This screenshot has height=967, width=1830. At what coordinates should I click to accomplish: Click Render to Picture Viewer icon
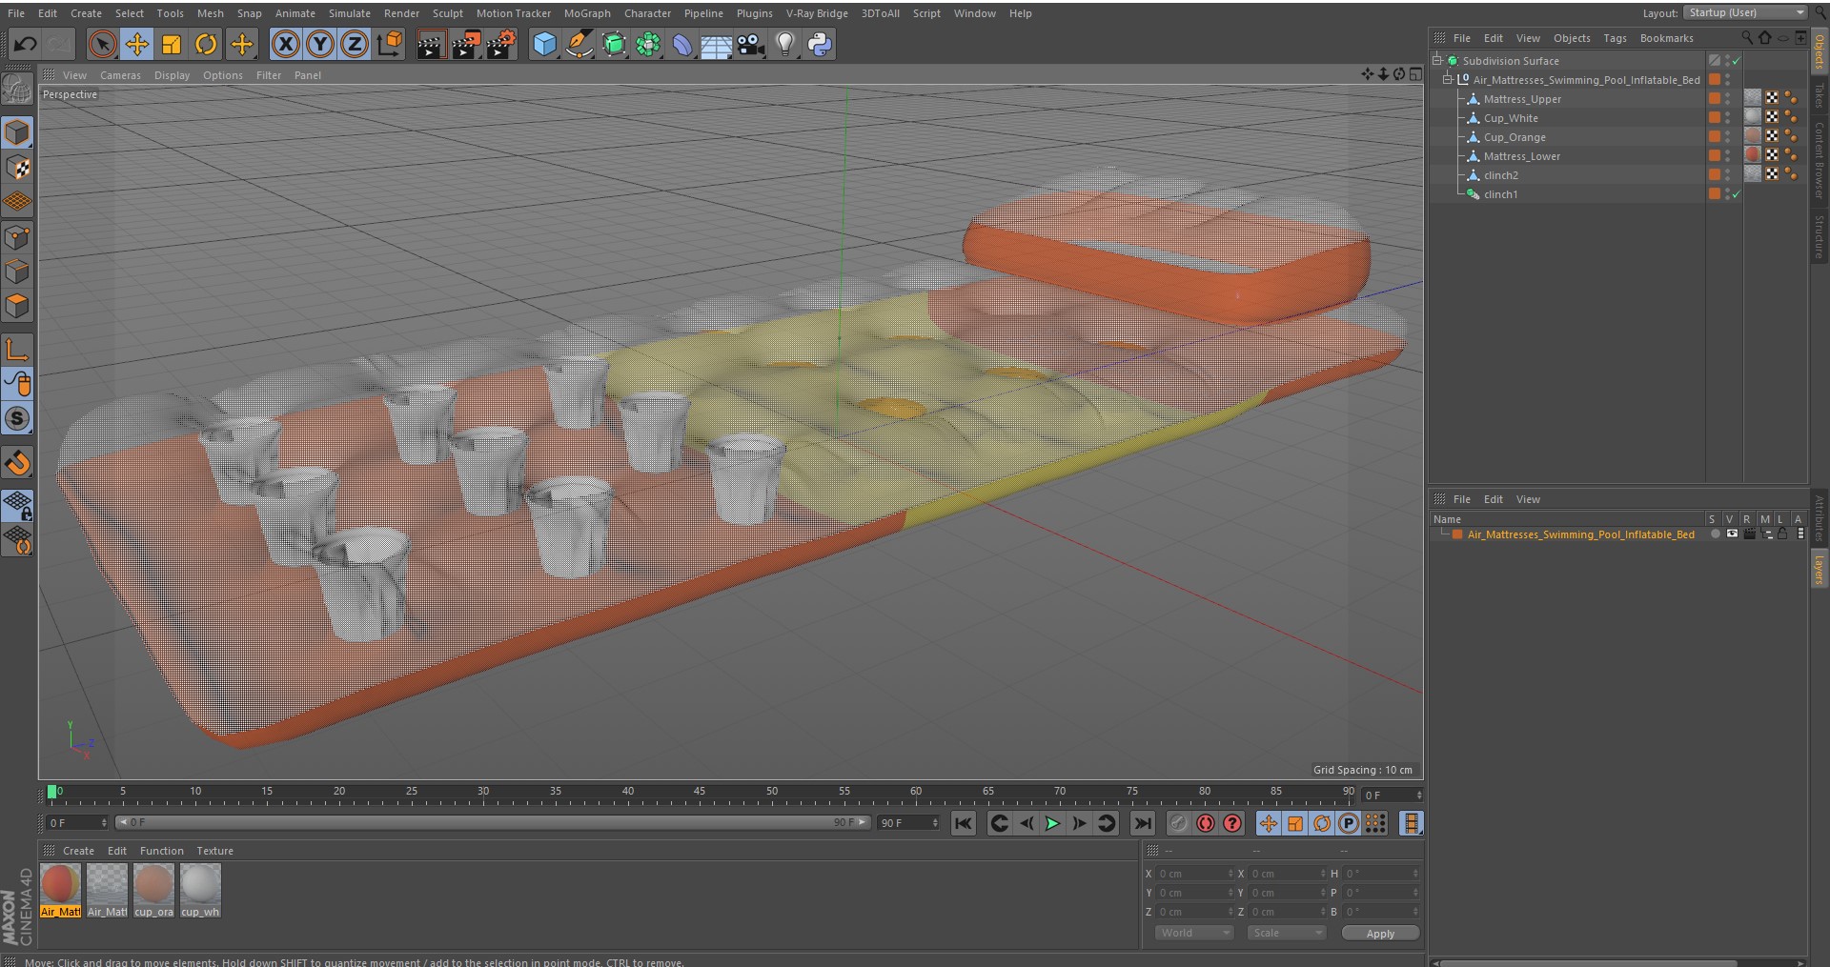tap(465, 44)
